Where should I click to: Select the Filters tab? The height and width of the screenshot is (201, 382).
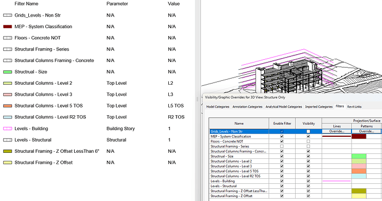(339, 106)
